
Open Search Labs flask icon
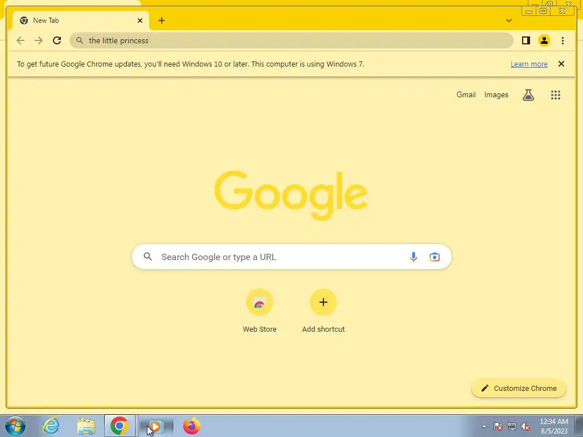tap(528, 95)
